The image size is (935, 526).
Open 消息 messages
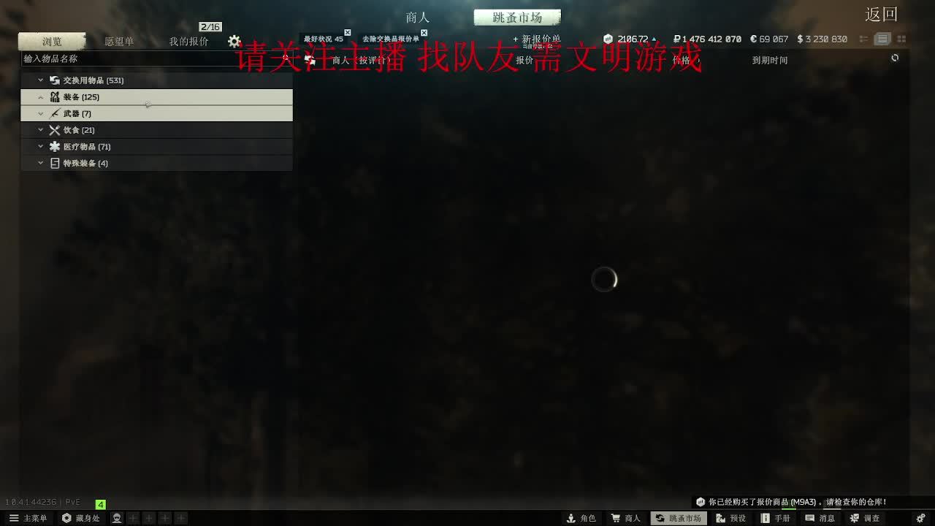820,518
